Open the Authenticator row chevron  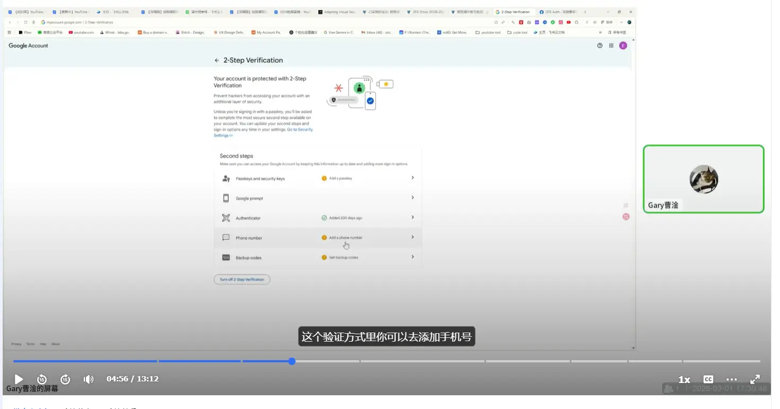(412, 217)
